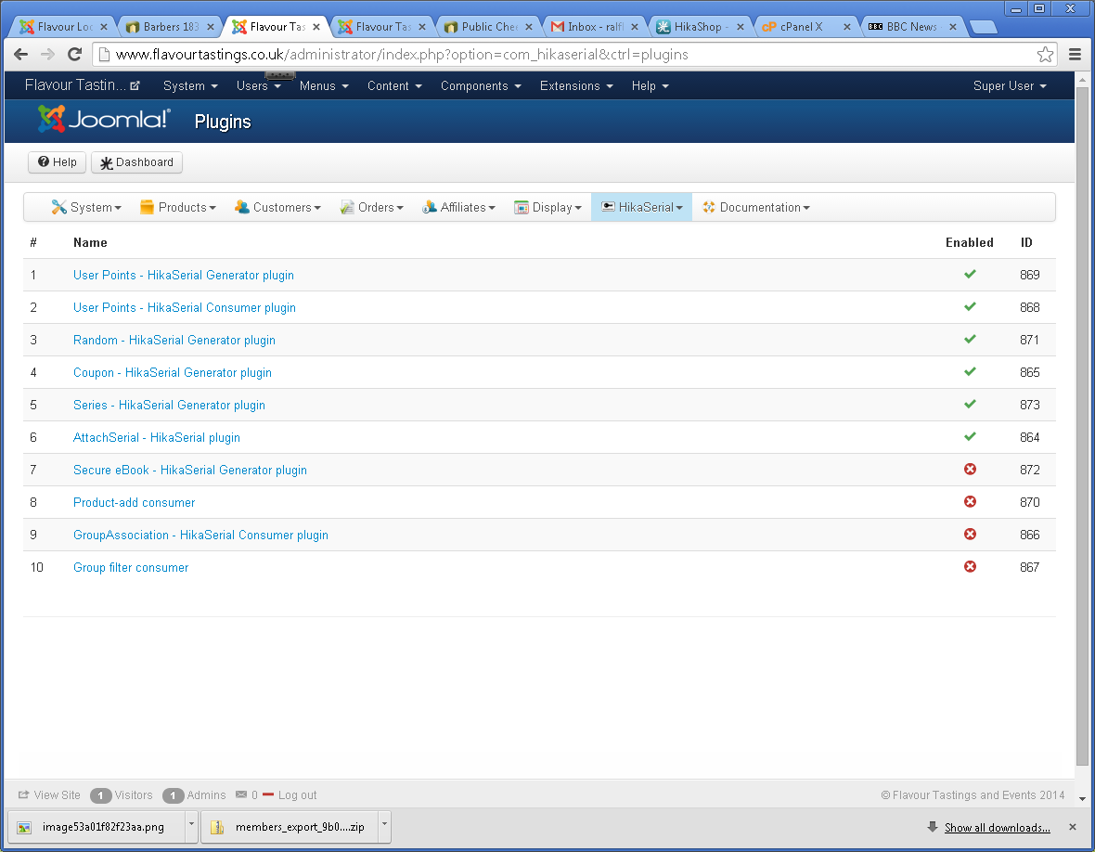The width and height of the screenshot is (1095, 852).
Task: Click the Help toolbar button
Action: click(x=58, y=162)
